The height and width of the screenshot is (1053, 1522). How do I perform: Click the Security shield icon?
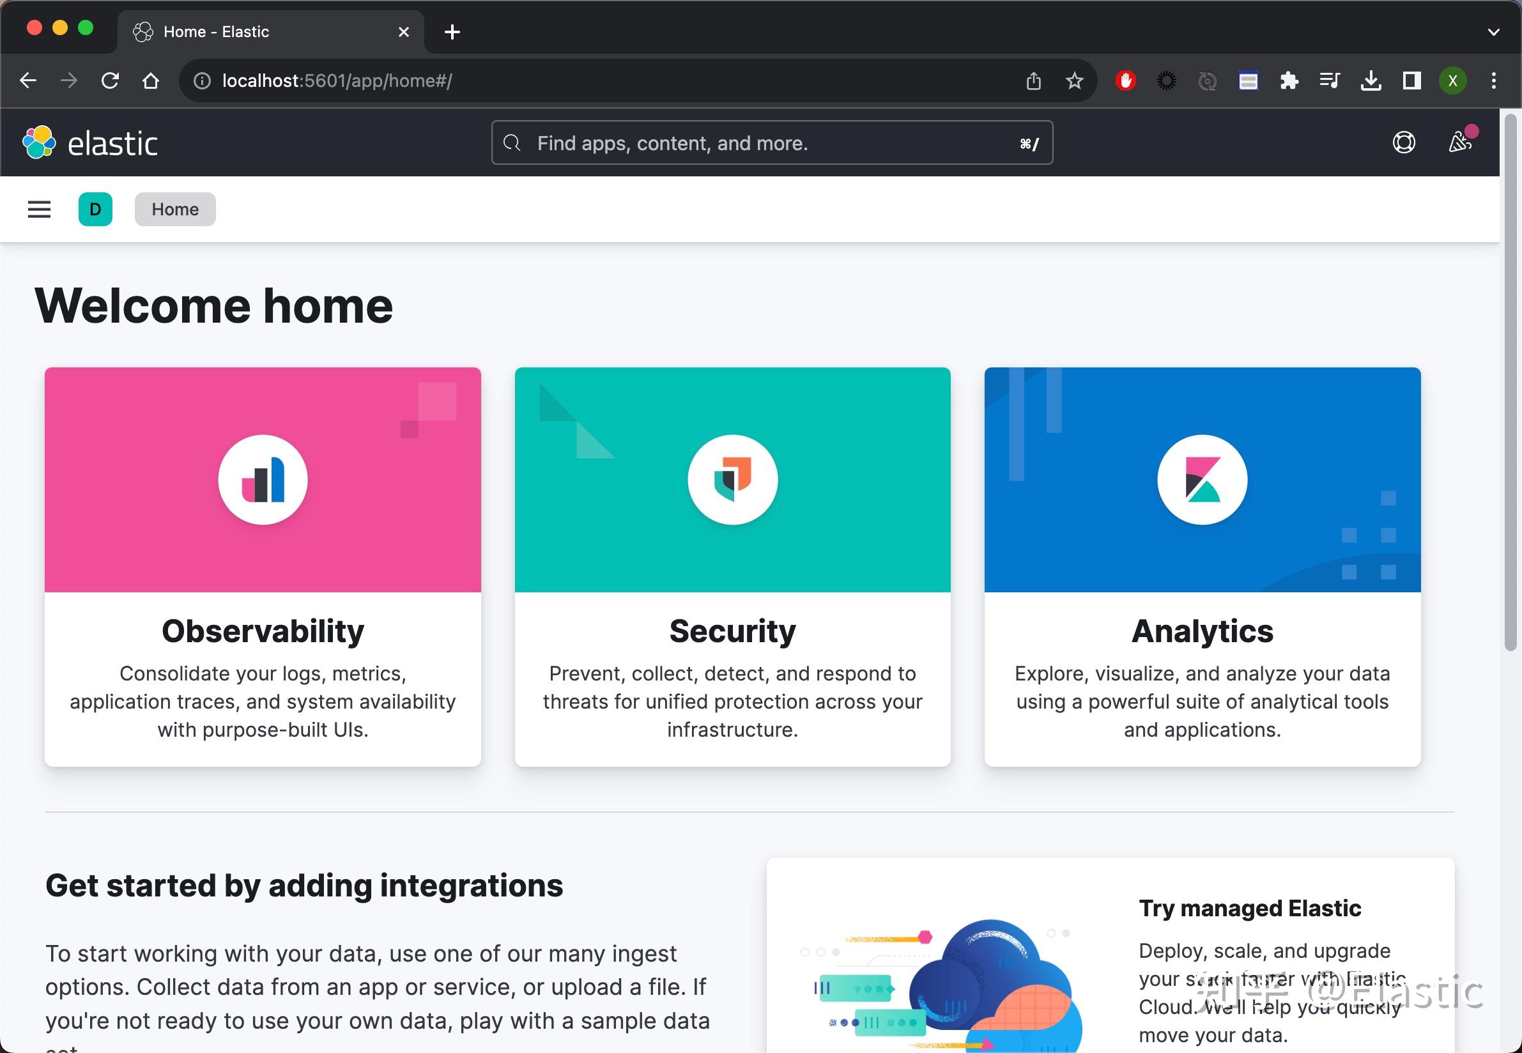pyautogui.click(x=732, y=480)
